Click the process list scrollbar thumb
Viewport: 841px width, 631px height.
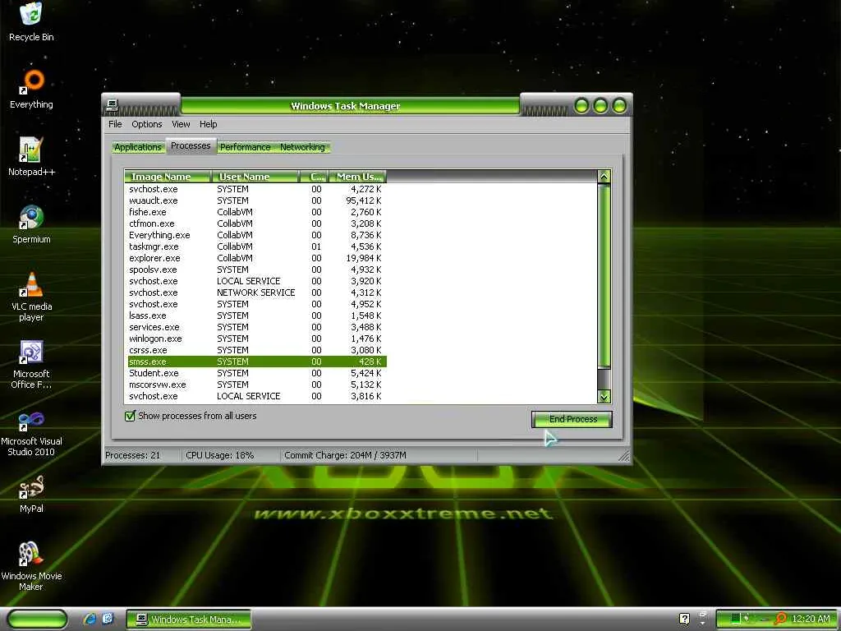pyautogui.click(x=604, y=276)
